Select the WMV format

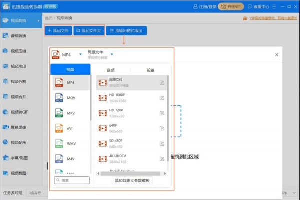click(71, 143)
